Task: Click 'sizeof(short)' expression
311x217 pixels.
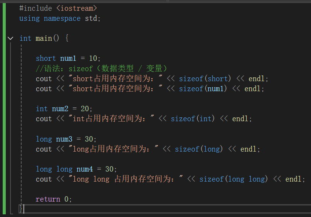Action: 205,78
